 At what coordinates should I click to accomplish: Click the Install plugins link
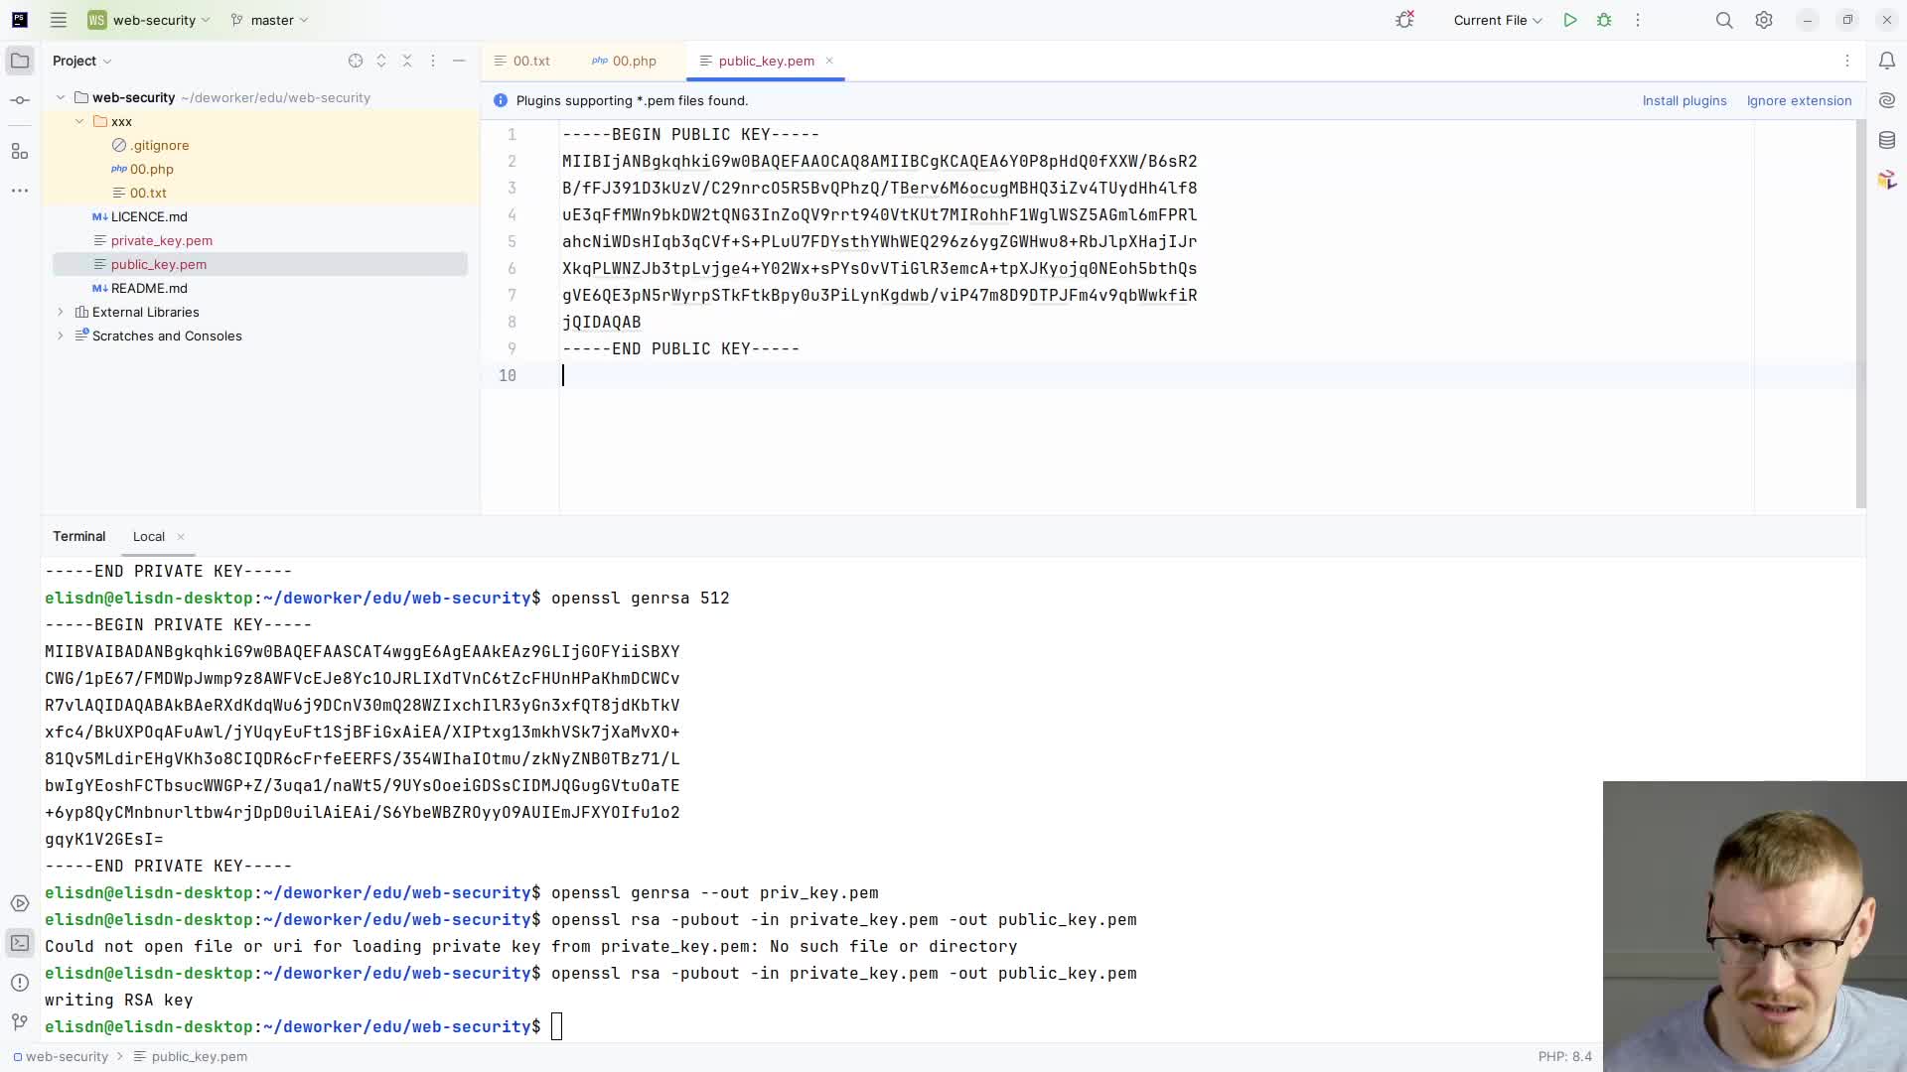1684,100
